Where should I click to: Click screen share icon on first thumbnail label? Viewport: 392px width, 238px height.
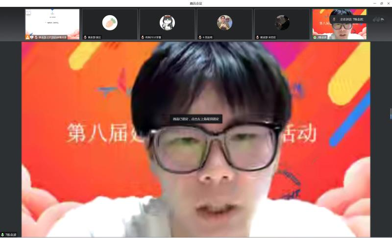[x=32, y=37]
